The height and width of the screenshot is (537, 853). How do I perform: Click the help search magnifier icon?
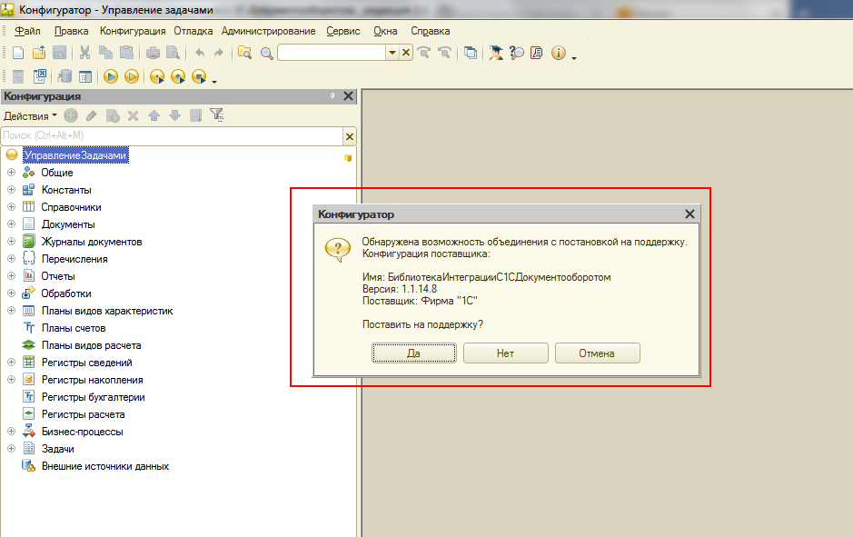click(x=516, y=53)
